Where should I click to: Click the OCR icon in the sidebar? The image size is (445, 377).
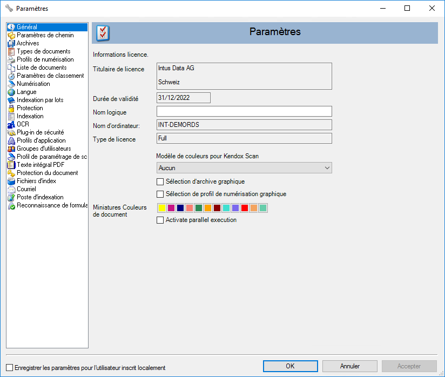coord(11,124)
